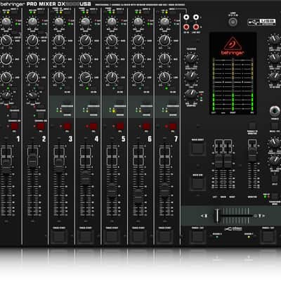The image size is (281, 281).
Task: Click the fader start button under channel 4
Action: coord(86,236)
